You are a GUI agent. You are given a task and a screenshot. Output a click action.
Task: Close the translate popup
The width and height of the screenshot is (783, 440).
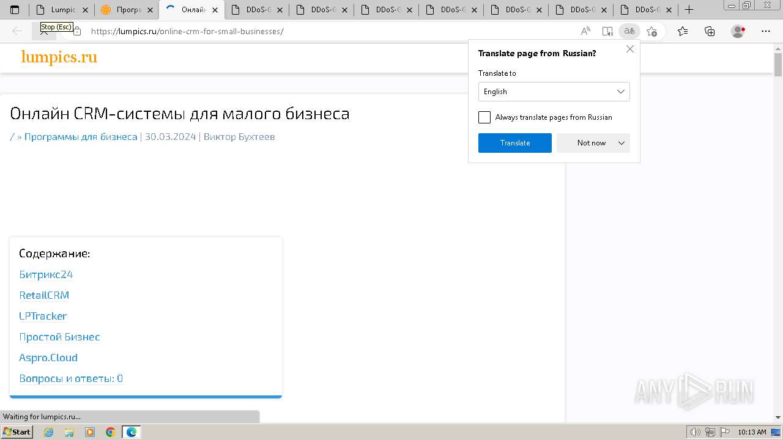630,49
